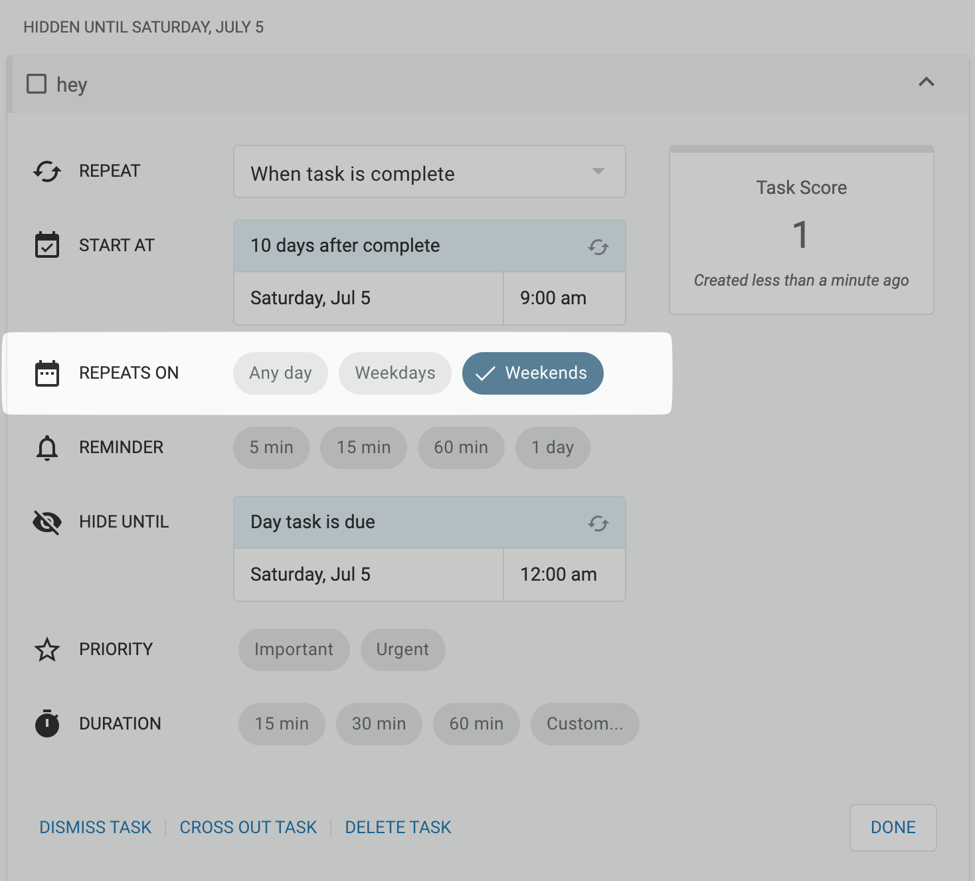Select the 'Any day' chip
This screenshot has width=975, height=881.
[x=280, y=373]
